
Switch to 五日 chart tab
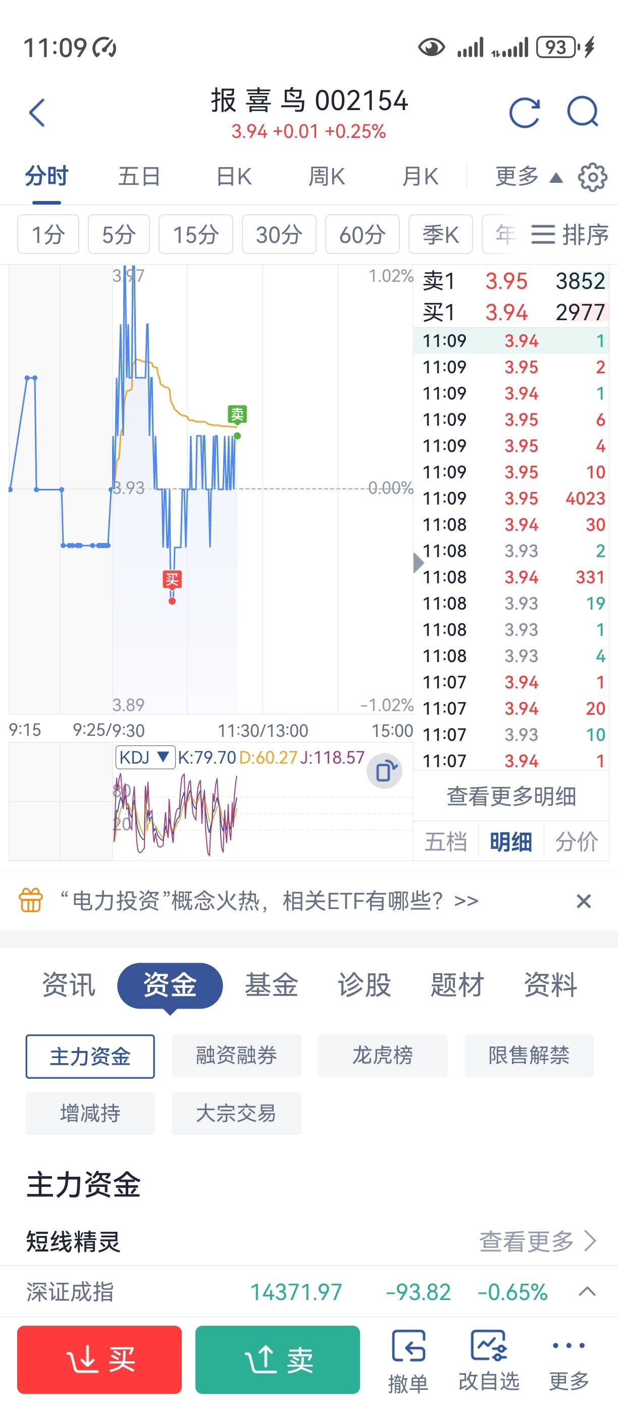click(x=139, y=176)
